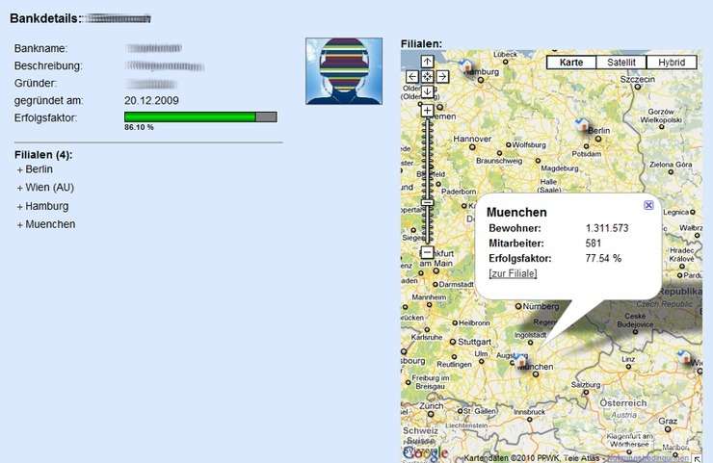Click the Hamburg branch marker on map
713x463 pixels.
pyautogui.click(x=466, y=66)
